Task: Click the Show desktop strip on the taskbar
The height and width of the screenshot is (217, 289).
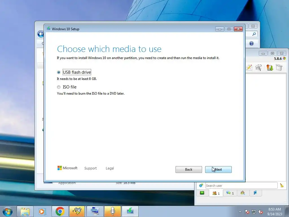Action: click(x=287, y=211)
